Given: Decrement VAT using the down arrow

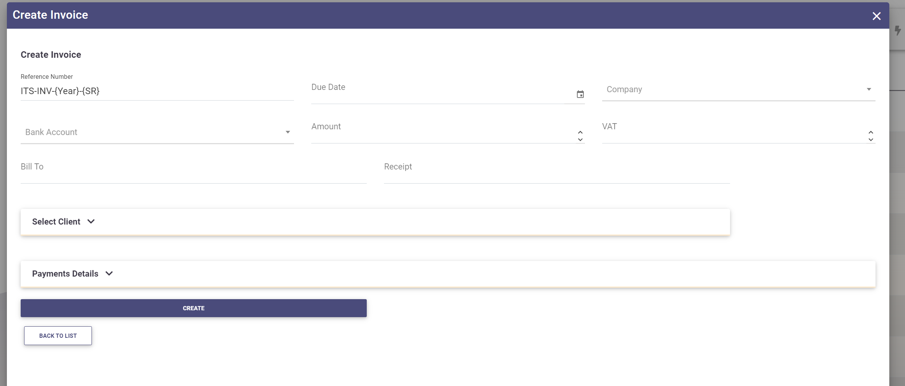Looking at the screenshot, I should 871,140.
